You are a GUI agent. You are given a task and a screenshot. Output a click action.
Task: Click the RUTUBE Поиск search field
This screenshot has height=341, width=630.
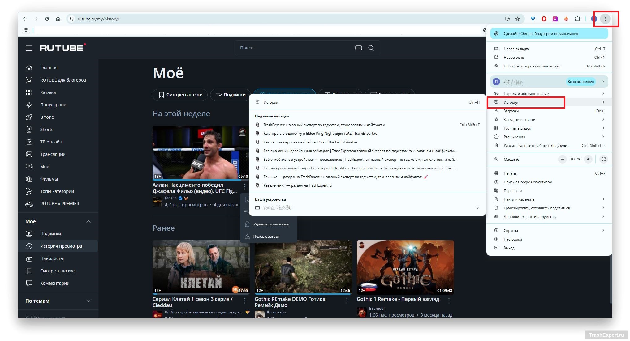pos(294,48)
